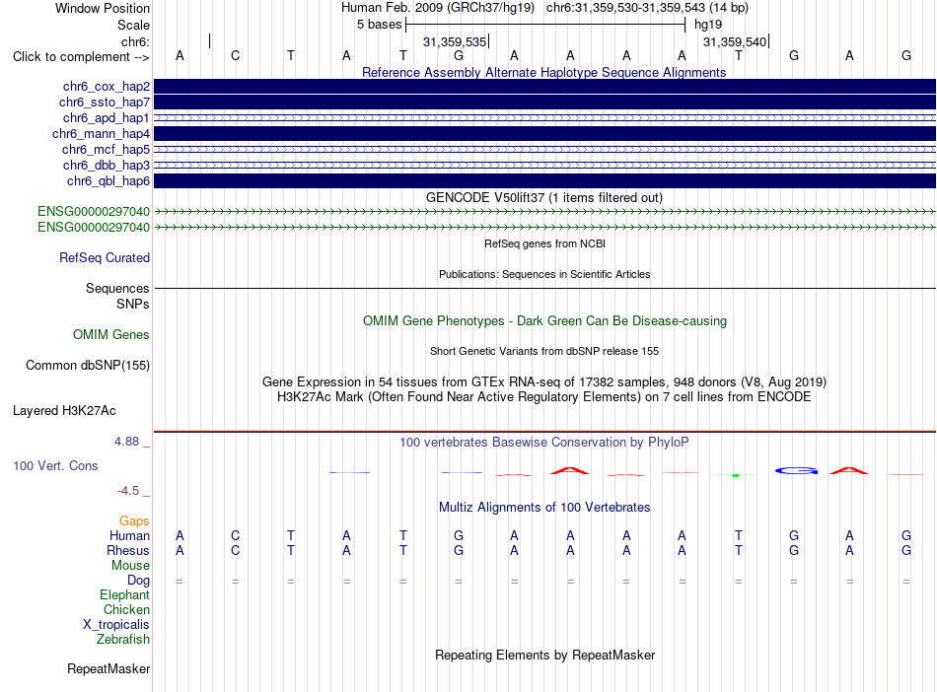Click '100 vertebrates Basewise Conservation by PhyloP' title

[x=544, y=443]
